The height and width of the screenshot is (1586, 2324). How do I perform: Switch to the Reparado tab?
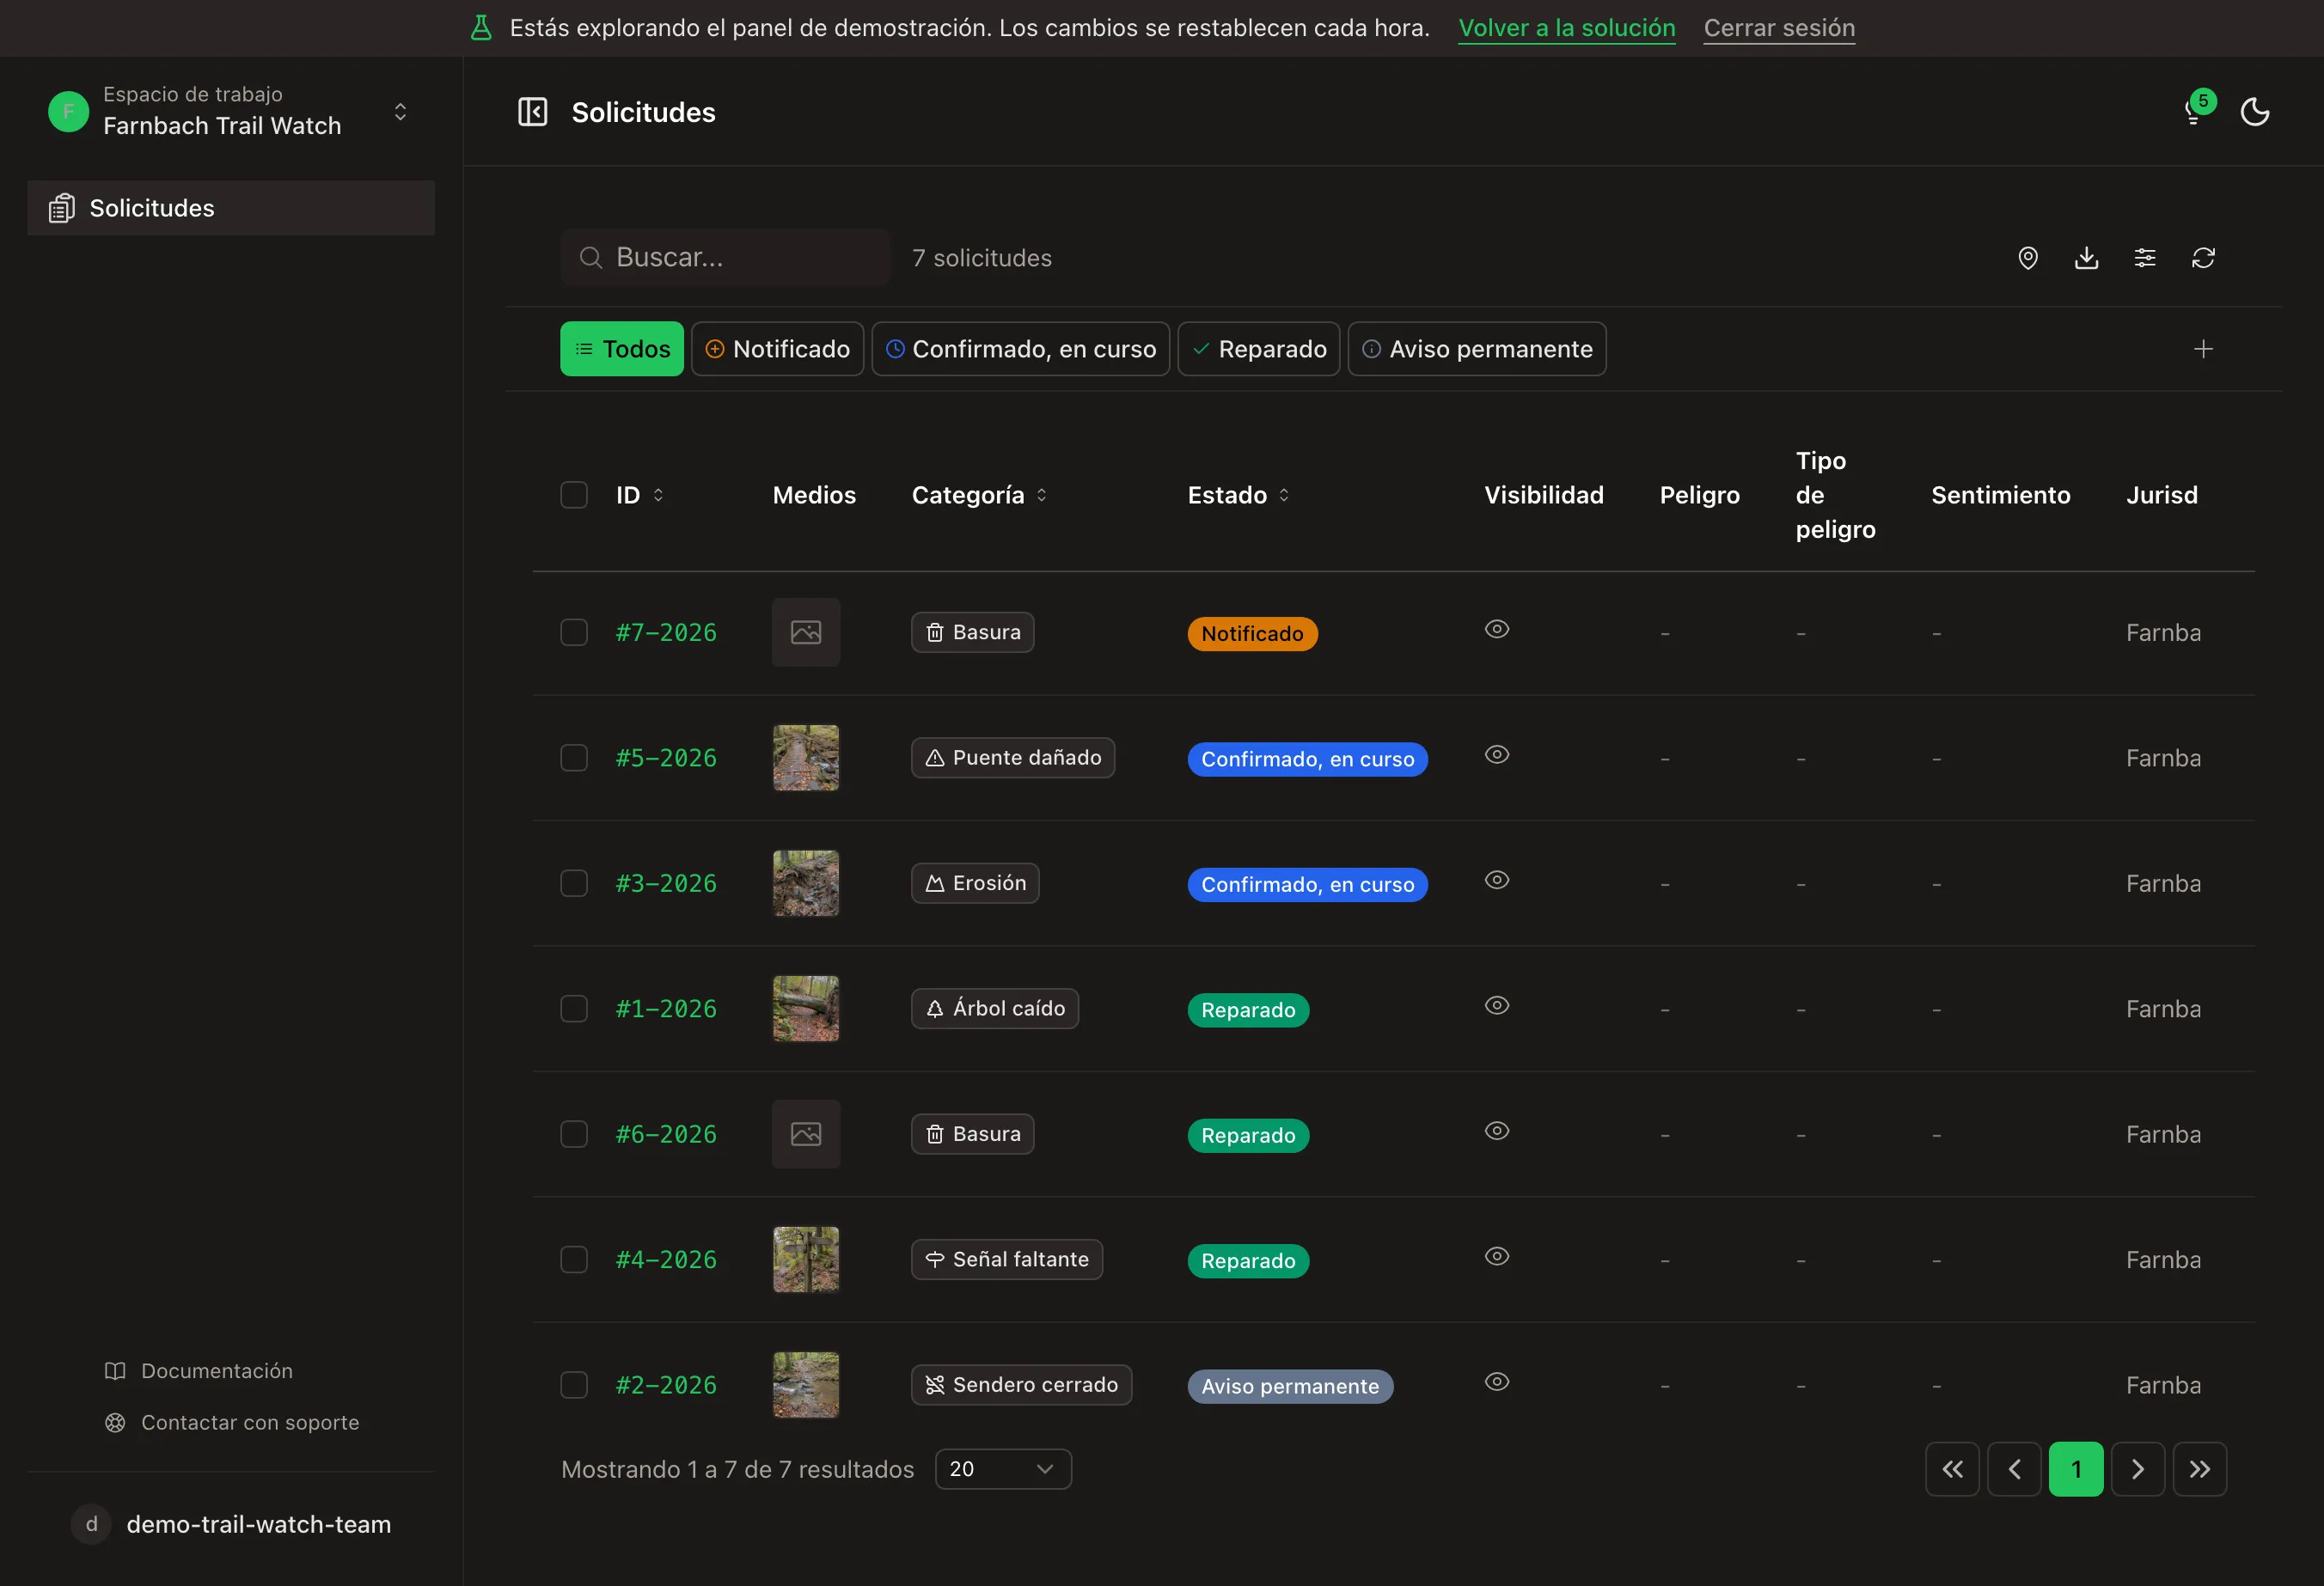click(x=1258, y=349)
